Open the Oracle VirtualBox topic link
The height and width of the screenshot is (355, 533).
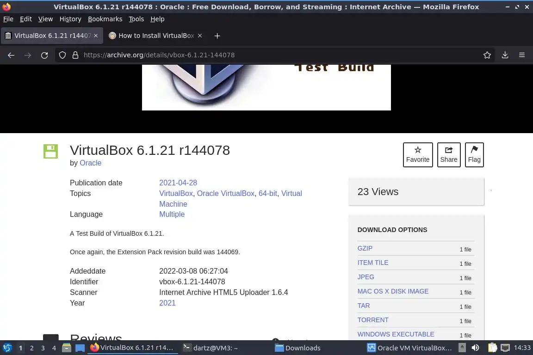pyautogui.click(x=226, y=193)
